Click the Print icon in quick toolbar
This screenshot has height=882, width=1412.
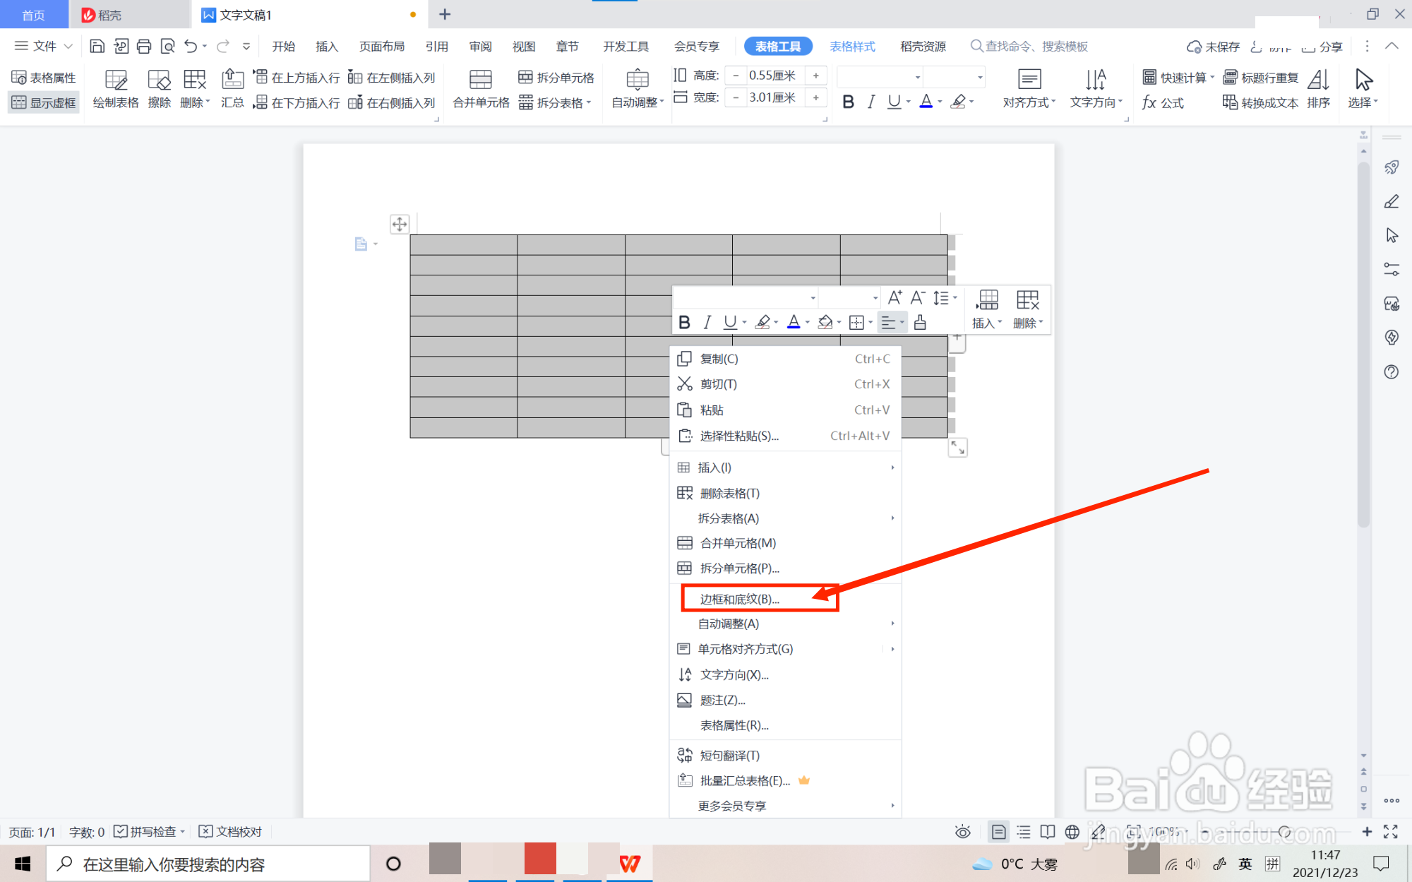coord(144,47)
